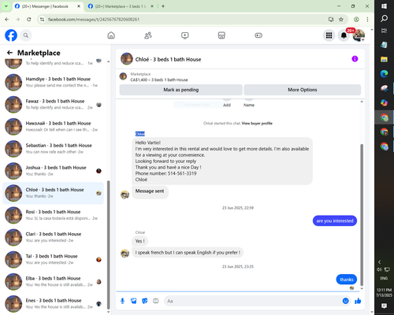Screen dimensions: 394x315
Task: Open Rosi 3 beds 1 bath conversation
Action: click(x=54, y=215)
